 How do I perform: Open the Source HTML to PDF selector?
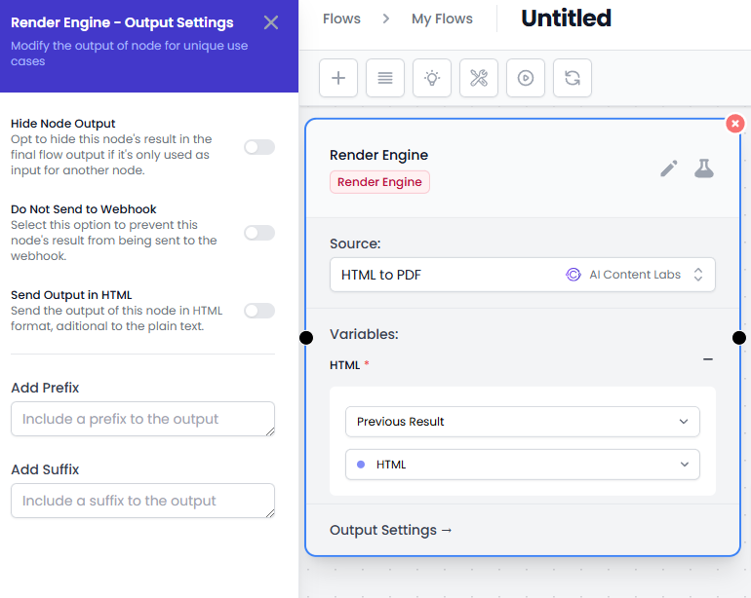[x=523, y=275]
